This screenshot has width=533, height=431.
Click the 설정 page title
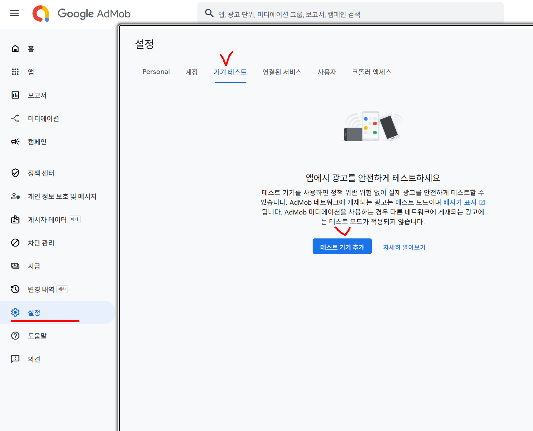tap(144, 44)
